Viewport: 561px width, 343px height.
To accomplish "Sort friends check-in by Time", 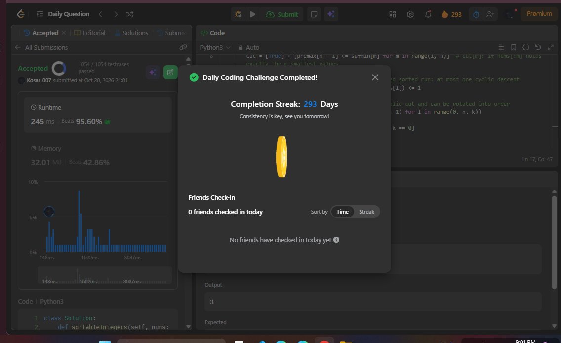I will tap(342, 212).
